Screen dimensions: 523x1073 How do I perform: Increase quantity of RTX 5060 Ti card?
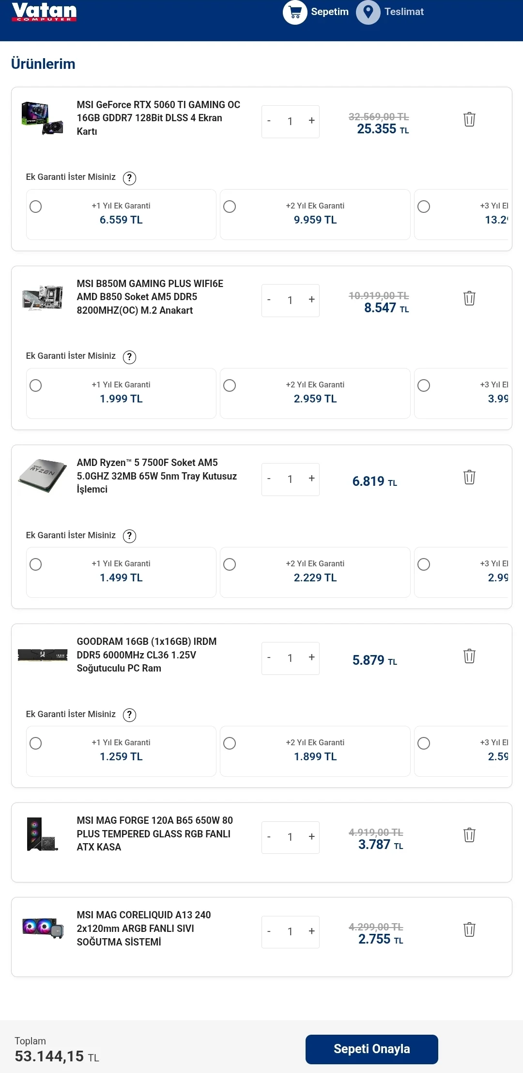coord(311,121)
